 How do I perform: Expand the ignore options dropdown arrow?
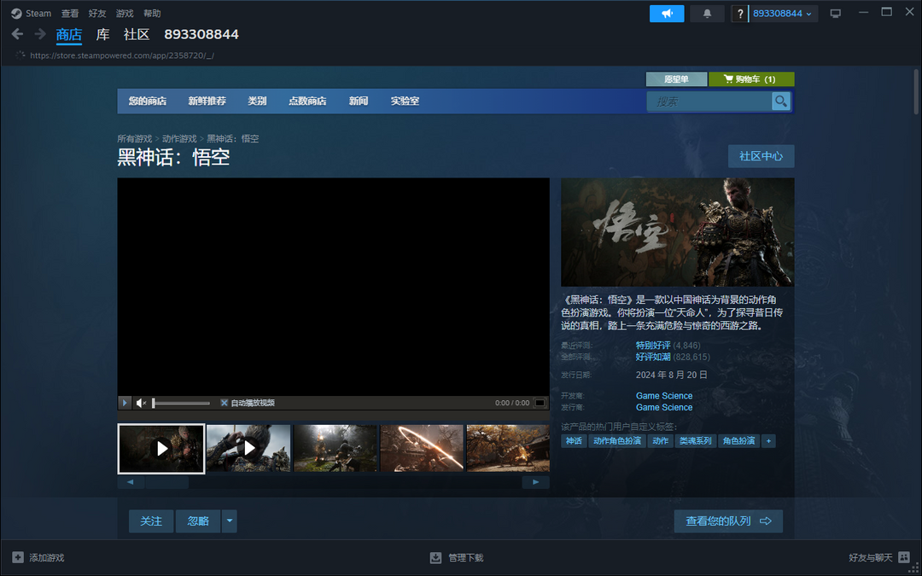[230, 521]
